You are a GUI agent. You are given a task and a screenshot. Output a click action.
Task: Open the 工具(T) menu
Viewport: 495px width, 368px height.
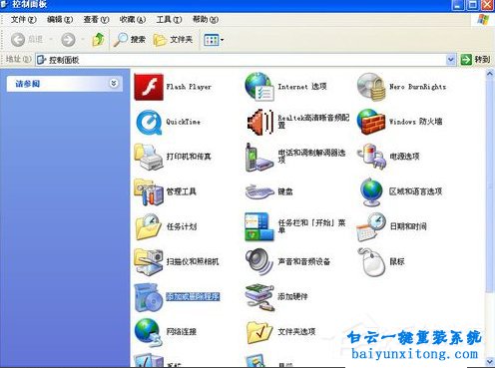click(x=169, y=20)
